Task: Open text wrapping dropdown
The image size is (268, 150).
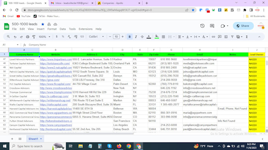Action: click(x=197, y=37)
